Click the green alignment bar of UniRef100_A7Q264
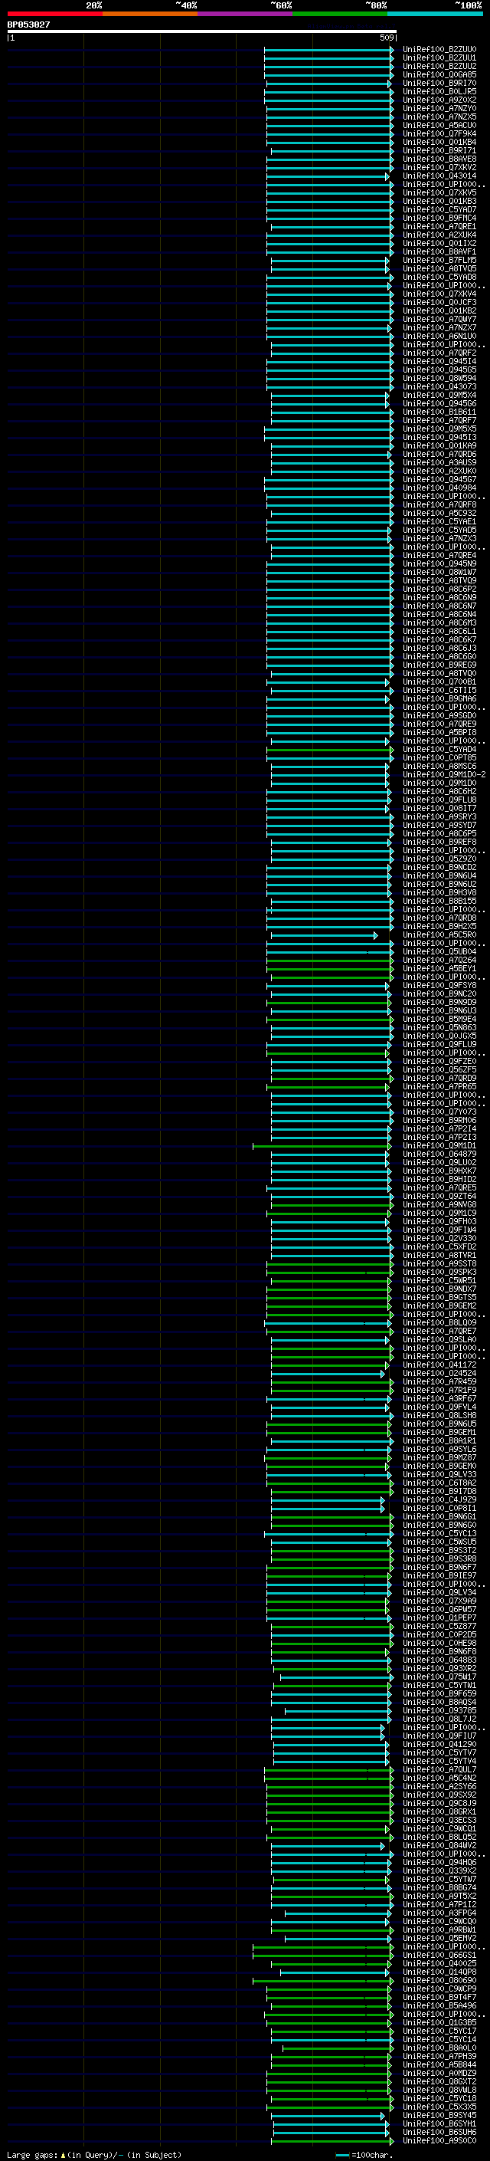The image size is (490, 2161). [x=330, y=961]
